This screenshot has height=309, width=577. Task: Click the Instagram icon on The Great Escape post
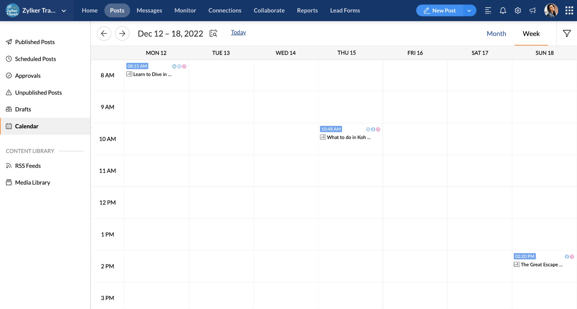(571, 256)
